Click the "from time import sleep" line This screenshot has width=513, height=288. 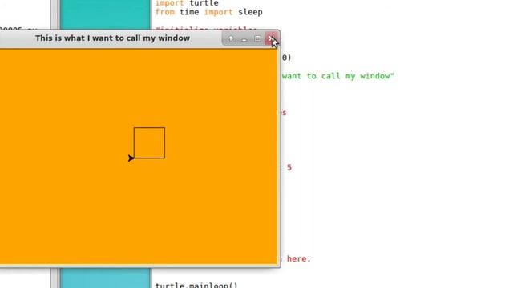point(208,12)
